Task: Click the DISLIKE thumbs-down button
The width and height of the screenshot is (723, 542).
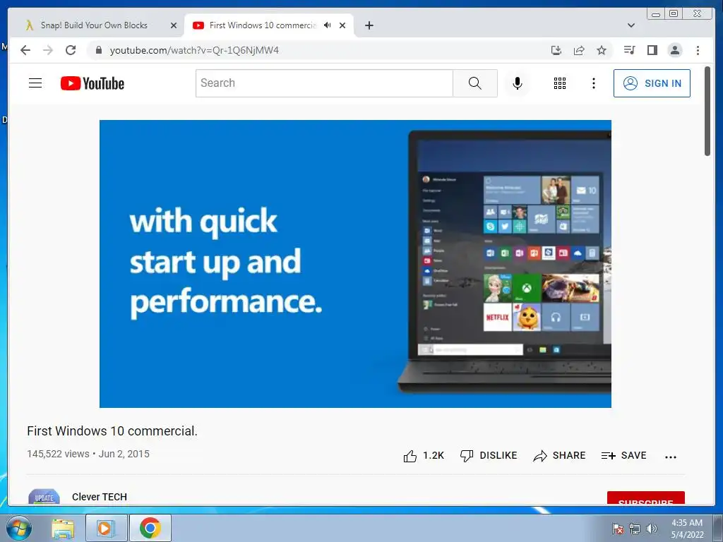Action: tap(489, 456)
